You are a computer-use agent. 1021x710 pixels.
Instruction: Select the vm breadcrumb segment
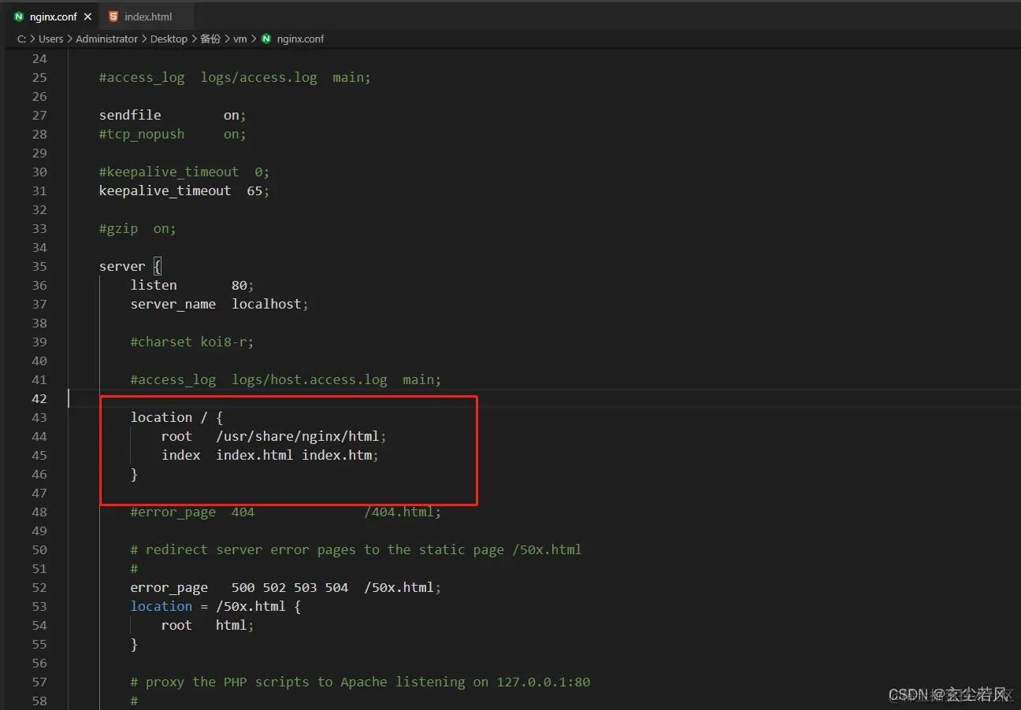point(240,39)
